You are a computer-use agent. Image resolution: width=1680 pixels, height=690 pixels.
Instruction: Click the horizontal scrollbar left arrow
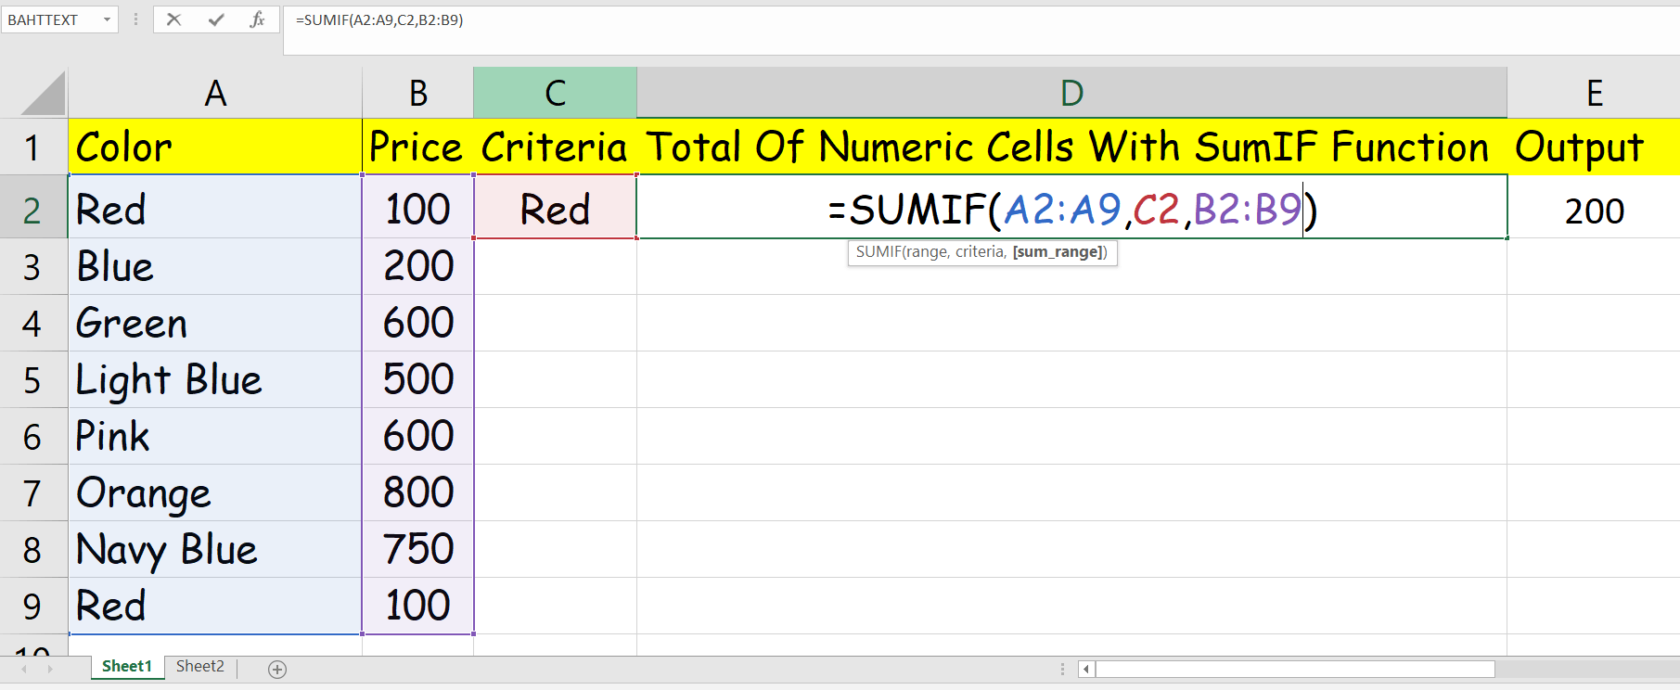pyautogui.click(x=1086, y=669)
